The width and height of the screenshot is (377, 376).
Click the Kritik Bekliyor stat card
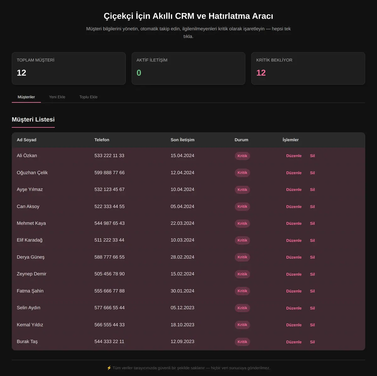tap(308, 68)
